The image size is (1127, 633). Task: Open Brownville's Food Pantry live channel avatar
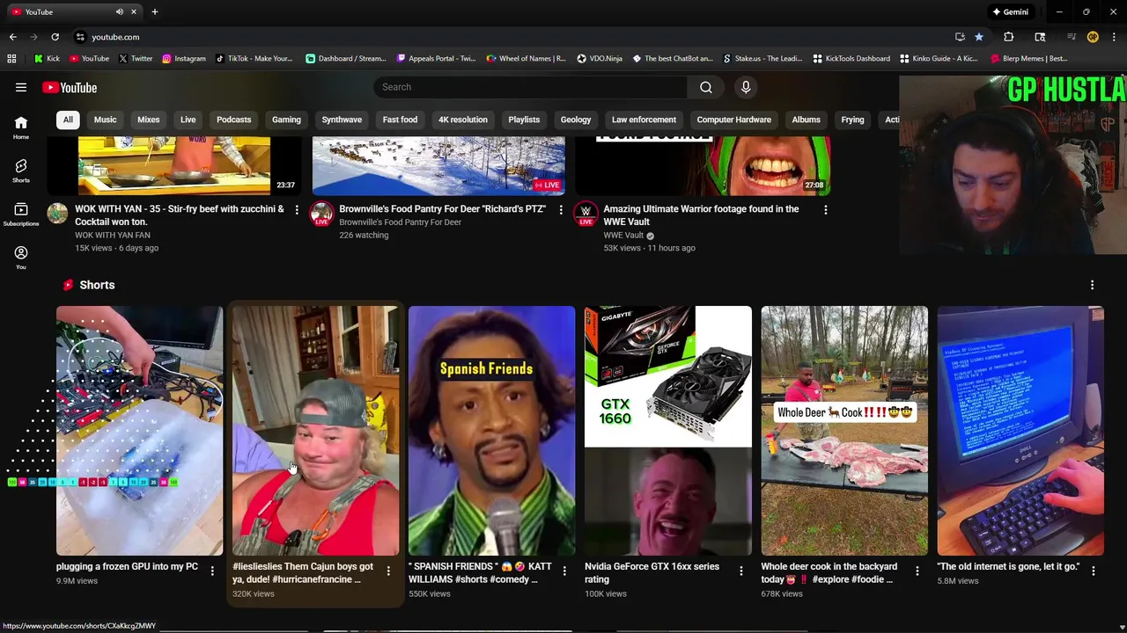321,214
